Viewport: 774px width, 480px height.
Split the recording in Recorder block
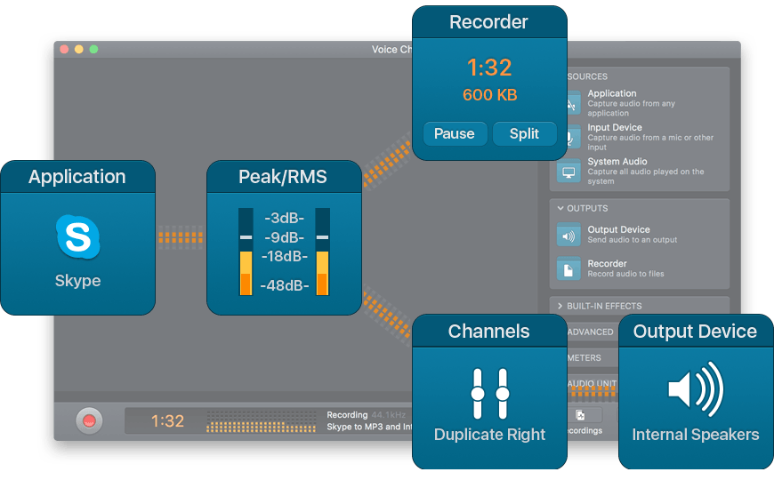click(x=524, y=133)
